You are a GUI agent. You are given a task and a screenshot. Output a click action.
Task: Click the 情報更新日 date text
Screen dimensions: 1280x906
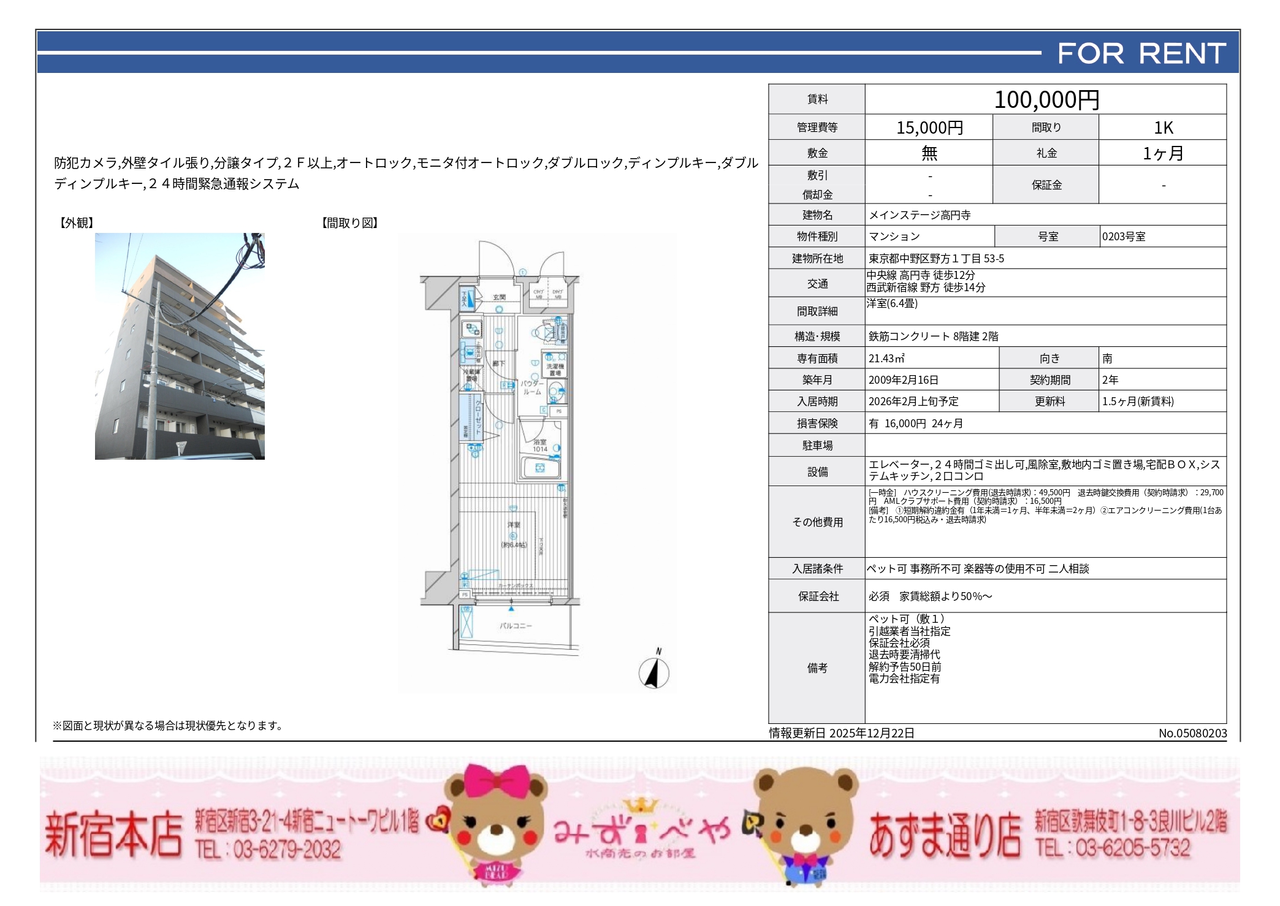coord(842,733)
